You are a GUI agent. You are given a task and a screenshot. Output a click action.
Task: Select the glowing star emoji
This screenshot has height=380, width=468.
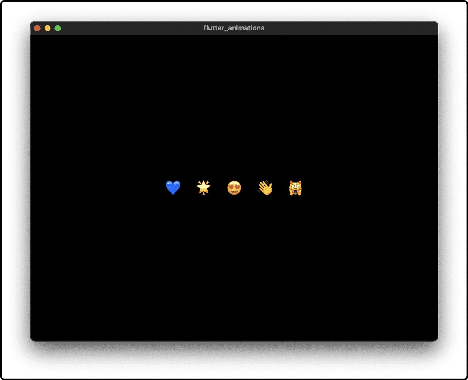tap(204, 188)
